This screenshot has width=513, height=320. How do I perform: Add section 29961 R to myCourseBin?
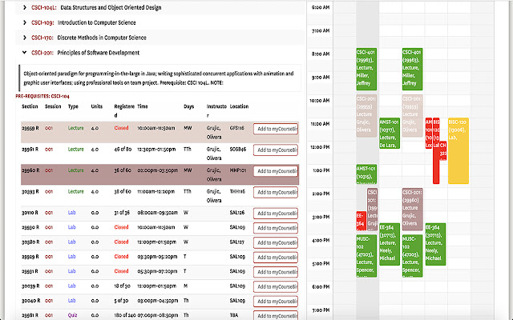(x=276, y=150)
